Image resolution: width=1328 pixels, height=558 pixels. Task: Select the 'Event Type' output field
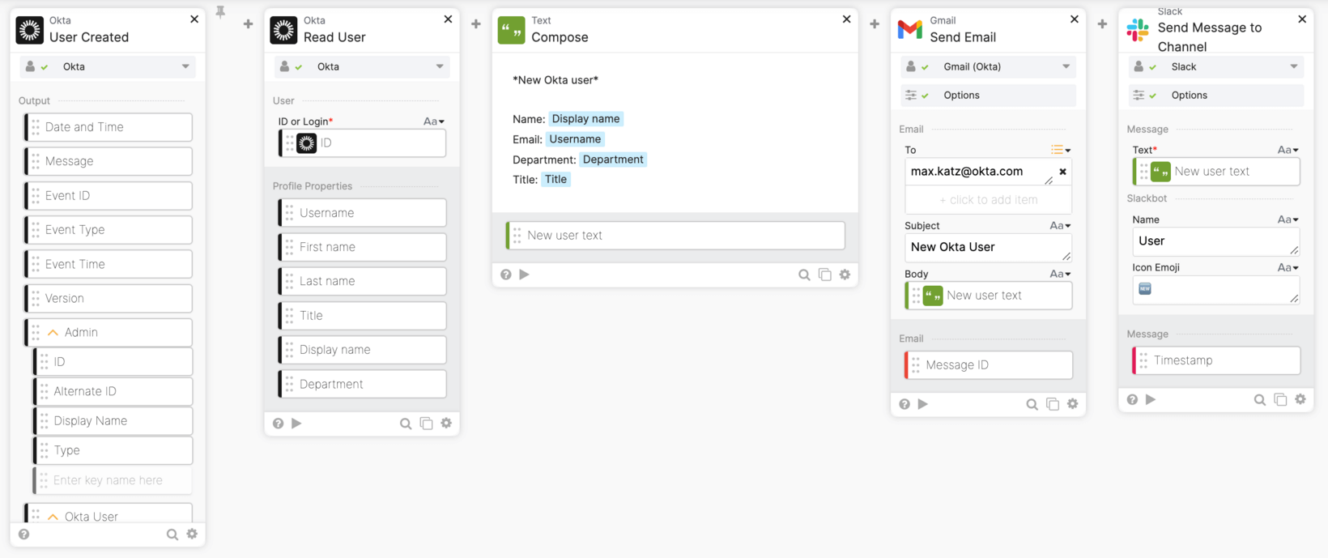pos(109,230)
